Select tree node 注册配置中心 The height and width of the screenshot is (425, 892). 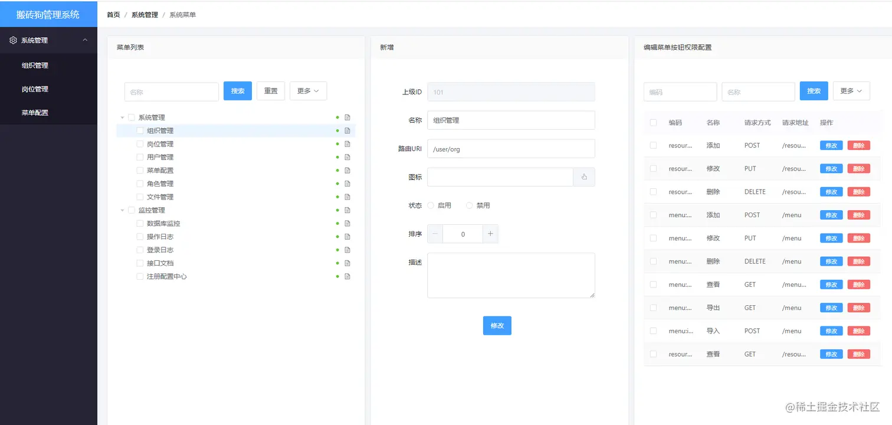tap(167, 276)
